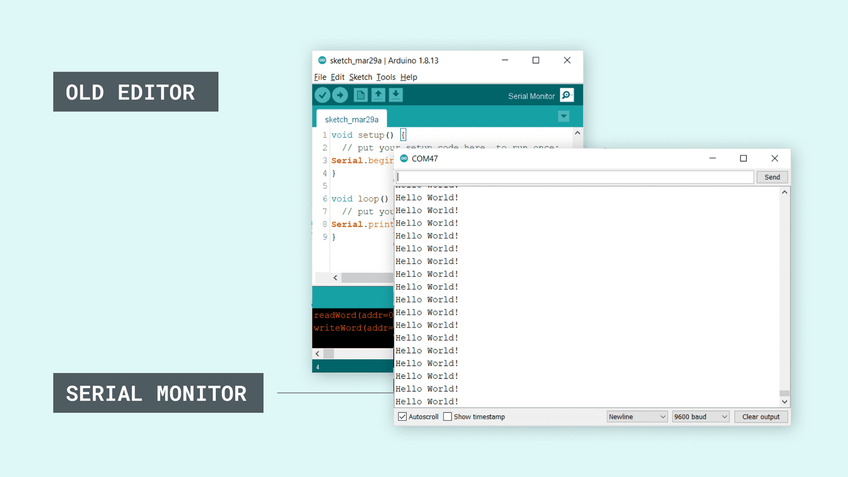848x477 pixels.
Task: Click the writeWord console message
Action: click(354, 328)
